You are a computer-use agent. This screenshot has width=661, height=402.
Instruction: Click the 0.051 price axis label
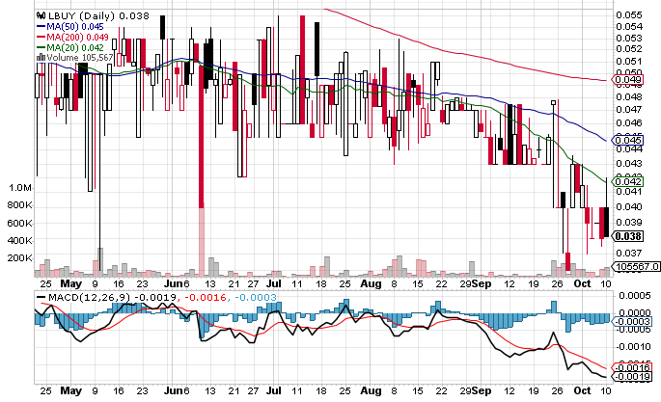[629, 62]
